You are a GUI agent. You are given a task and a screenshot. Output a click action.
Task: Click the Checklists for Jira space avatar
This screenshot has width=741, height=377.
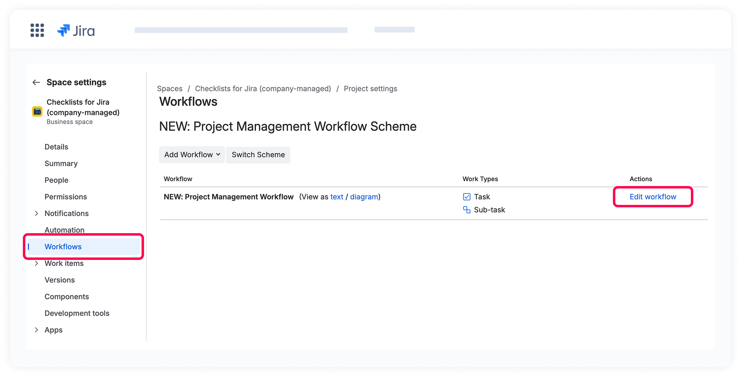coord(37,112)
